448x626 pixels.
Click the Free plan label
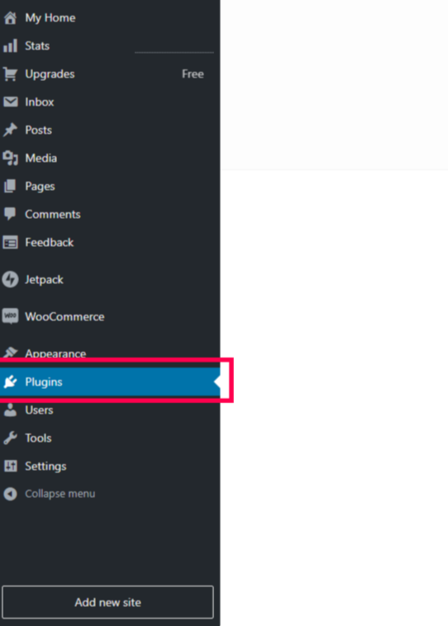[x=193, y=74]
